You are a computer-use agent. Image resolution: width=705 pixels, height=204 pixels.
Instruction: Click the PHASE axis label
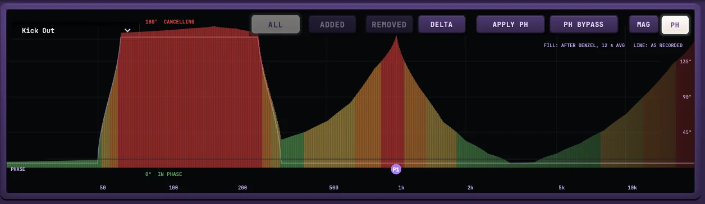click(18, 169)
